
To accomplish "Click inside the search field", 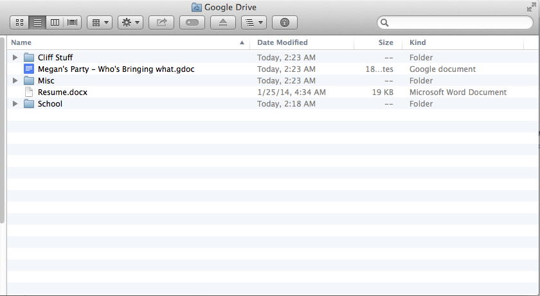I will point(455,22).
